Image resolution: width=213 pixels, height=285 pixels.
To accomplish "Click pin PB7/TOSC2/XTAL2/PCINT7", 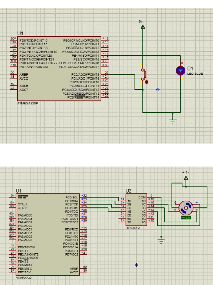I will 79,67.
